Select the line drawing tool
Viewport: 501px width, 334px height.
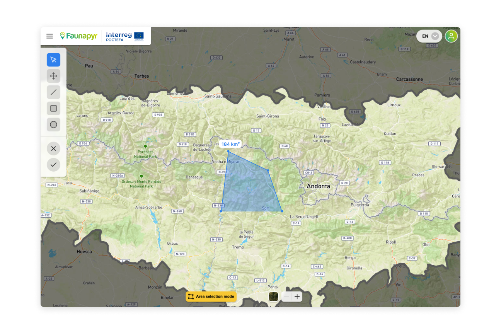(53, 92)
